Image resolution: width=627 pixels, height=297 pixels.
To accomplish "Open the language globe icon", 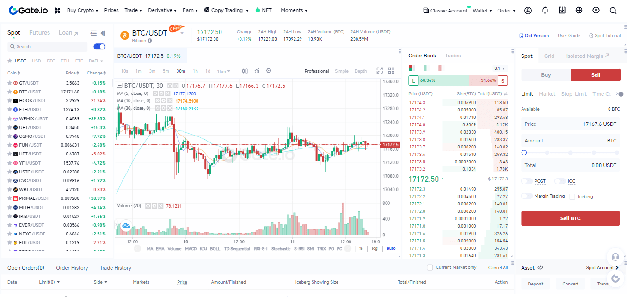I will tap(578, 10).
